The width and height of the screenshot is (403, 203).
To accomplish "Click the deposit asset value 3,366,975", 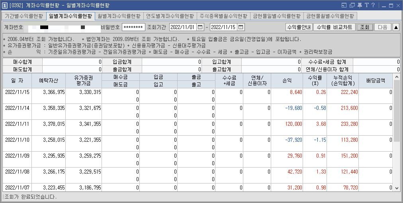I will point(54,92).
